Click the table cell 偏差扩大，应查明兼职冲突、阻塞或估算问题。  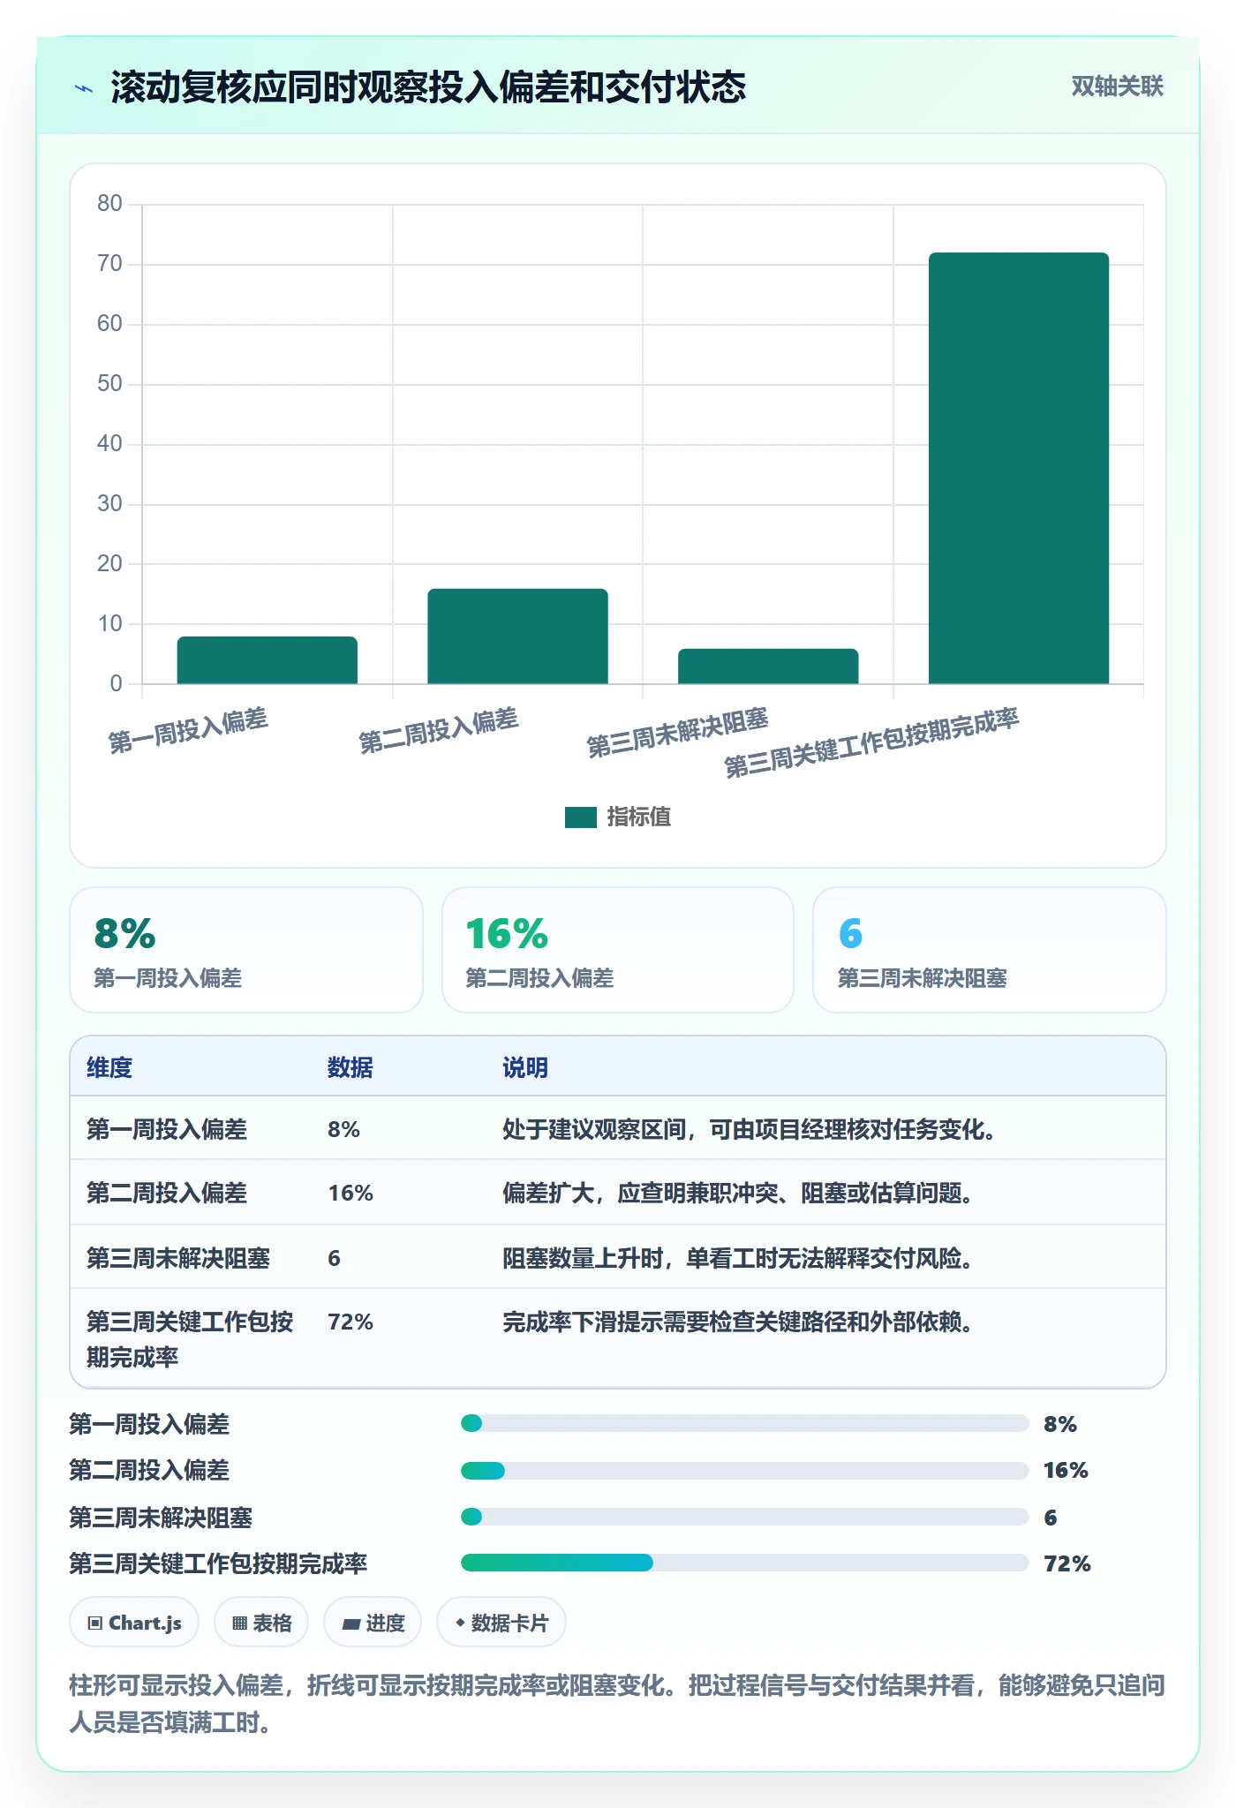pyautogui.click(x=738, y=1193)
